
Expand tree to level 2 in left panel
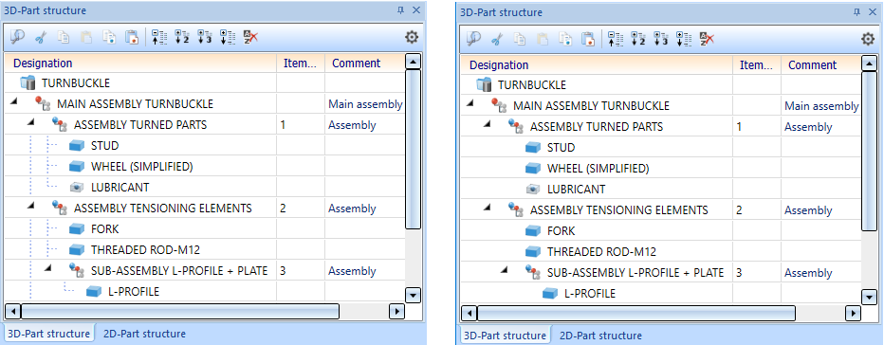181,37
